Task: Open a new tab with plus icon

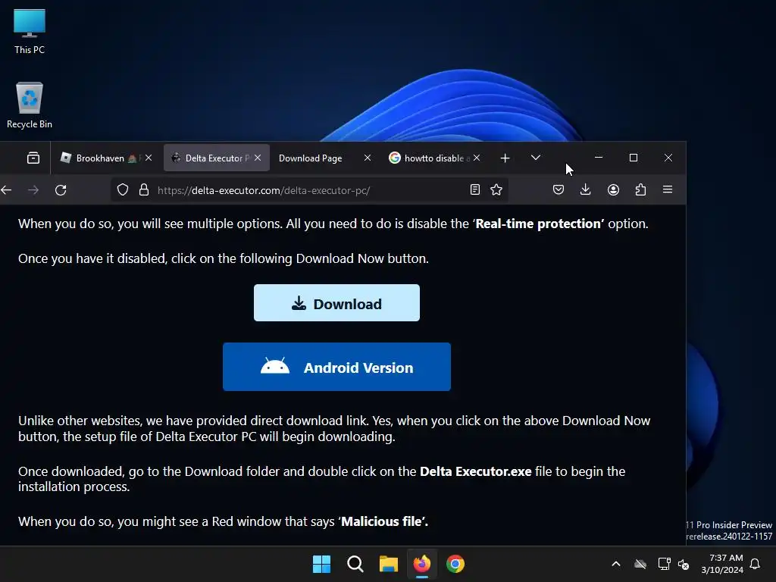Action: pyautogui.click(x=505, y=158)
